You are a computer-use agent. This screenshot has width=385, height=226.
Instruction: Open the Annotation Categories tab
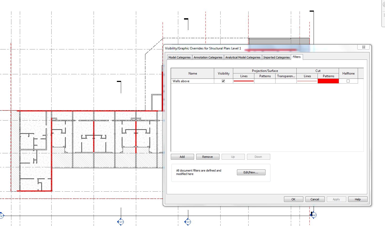(208, 57)
